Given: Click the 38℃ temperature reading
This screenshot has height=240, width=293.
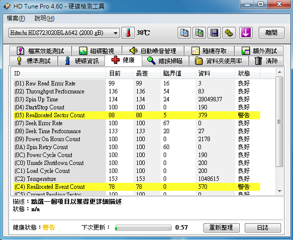Looking at the screenshot, I should click(143, 33).
